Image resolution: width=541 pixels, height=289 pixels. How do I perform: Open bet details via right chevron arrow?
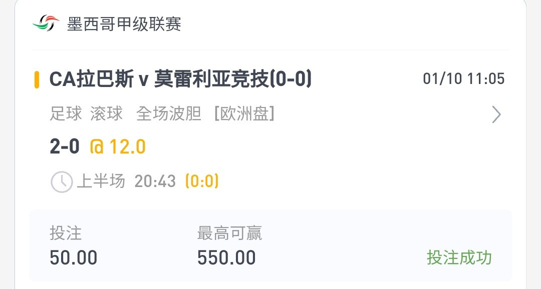496,114
